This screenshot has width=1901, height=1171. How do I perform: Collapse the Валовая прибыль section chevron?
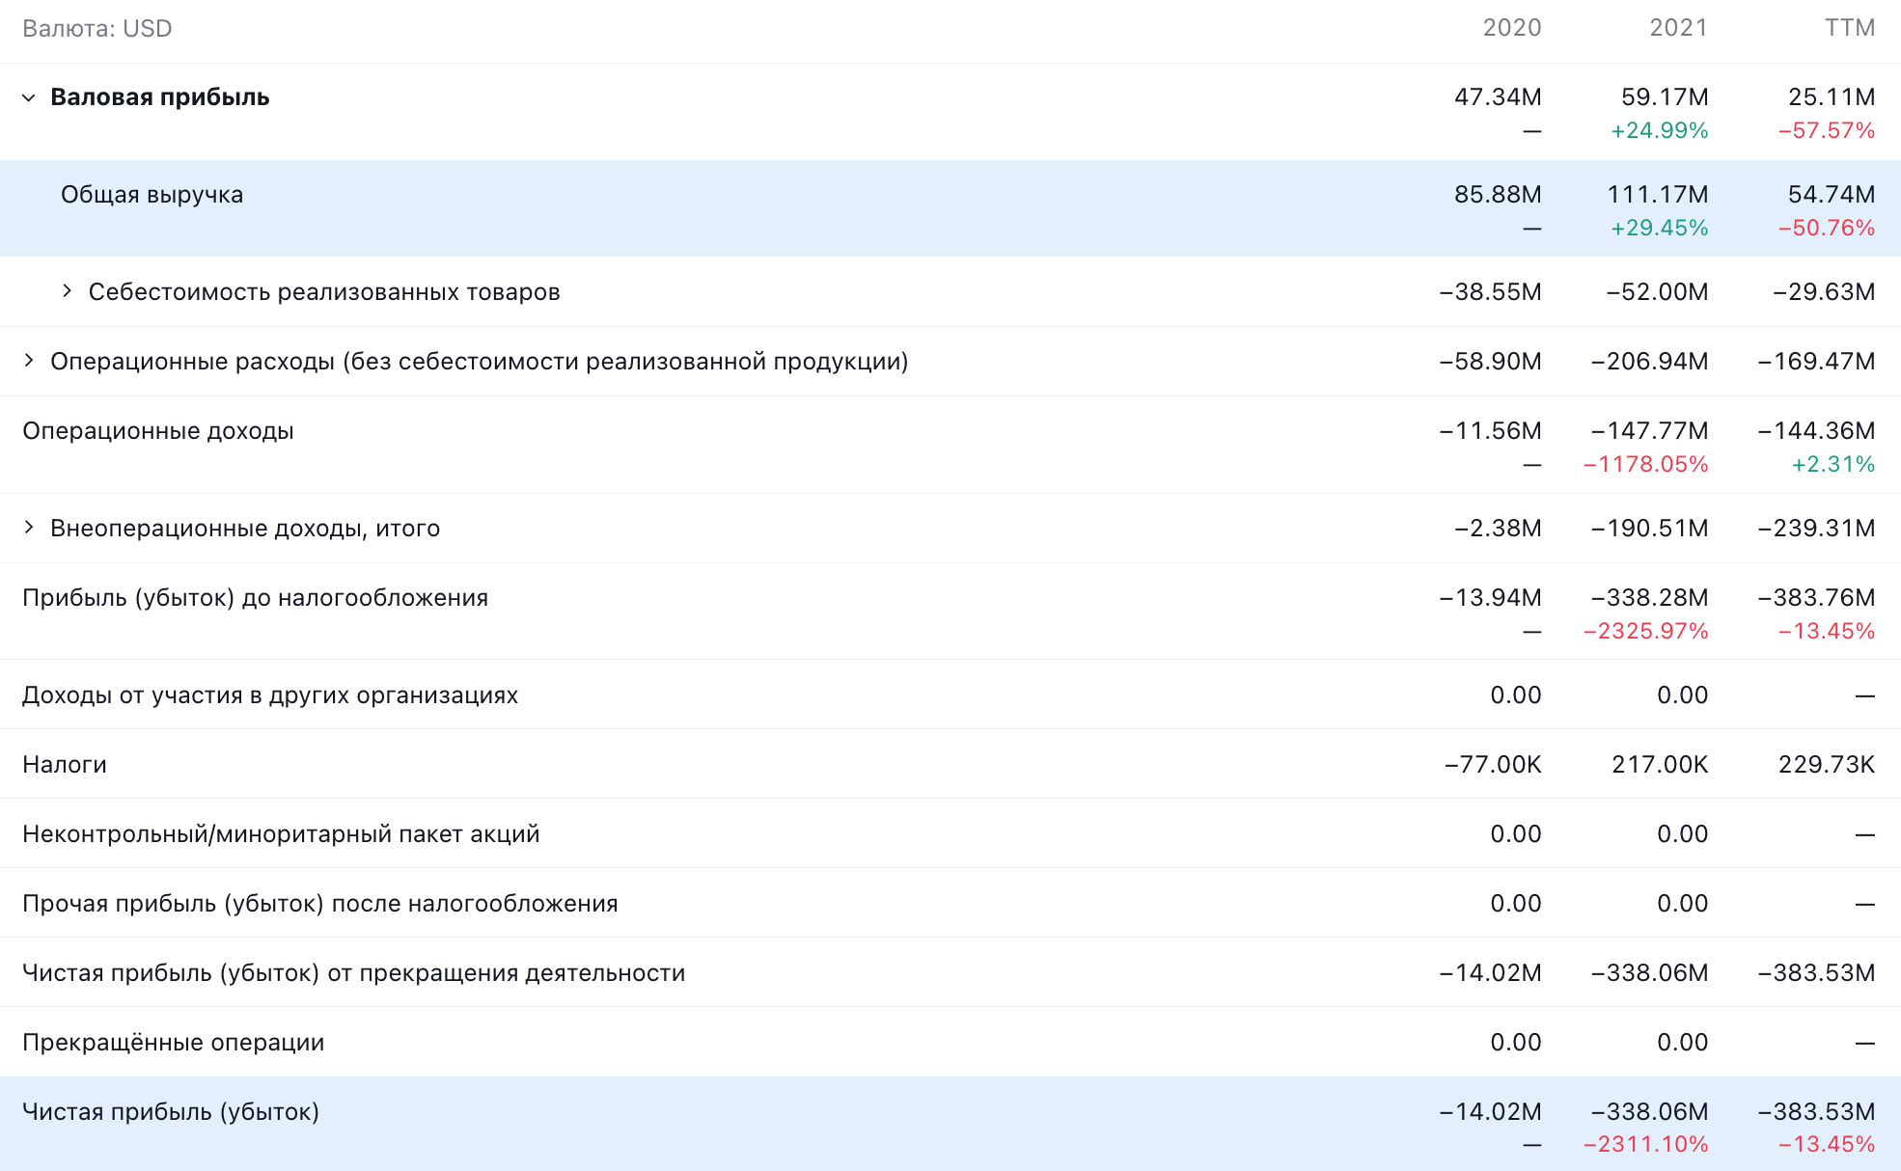click(29, 97)
